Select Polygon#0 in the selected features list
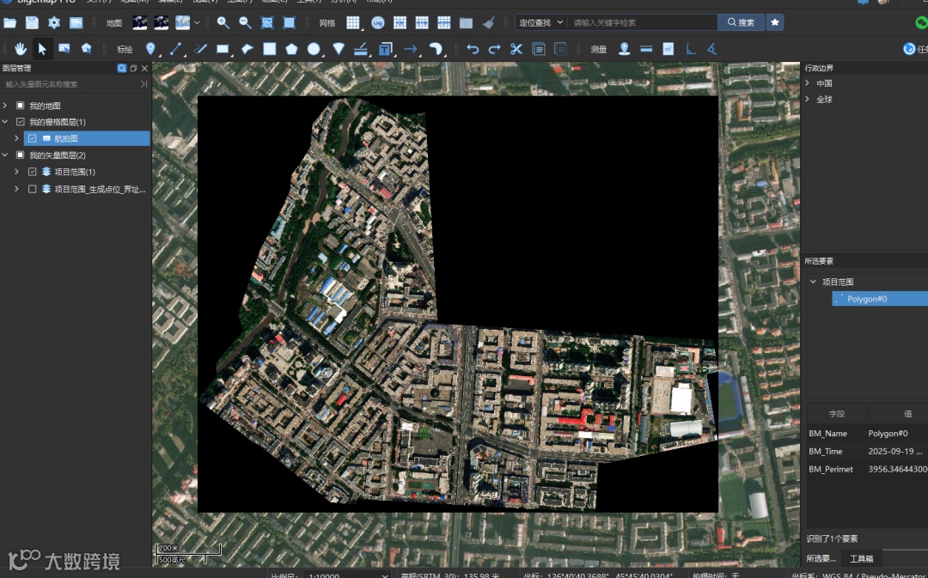The image size is (928, 578). click(867, 299)
